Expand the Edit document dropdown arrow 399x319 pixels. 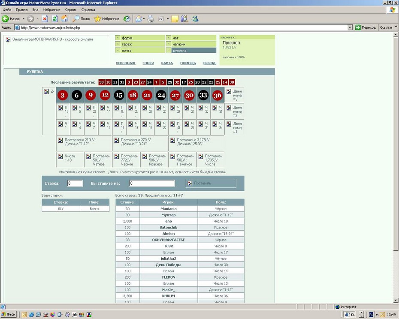(167, 19)
